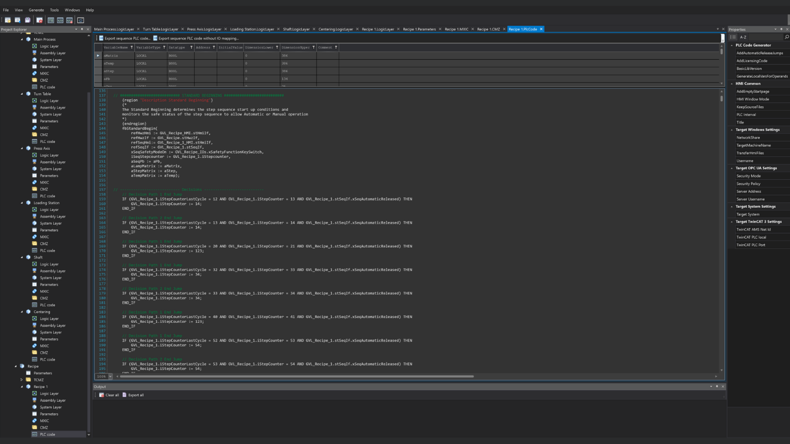The height and width of the screenshot is (444, 790).
Task: Select the aMatrix variable row
Action: pos(408,55)
